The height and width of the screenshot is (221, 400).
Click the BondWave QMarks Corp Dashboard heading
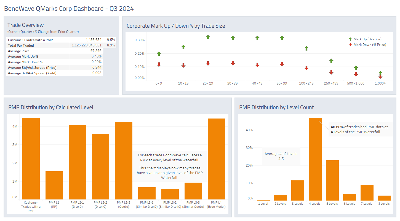(x=69, y=9)
